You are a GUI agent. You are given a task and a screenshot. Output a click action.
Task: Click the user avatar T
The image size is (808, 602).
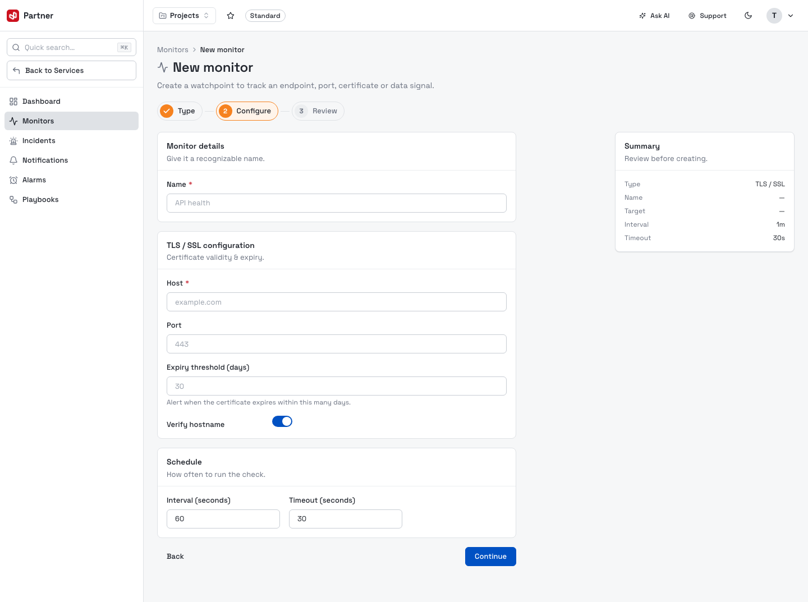(774, 16)
